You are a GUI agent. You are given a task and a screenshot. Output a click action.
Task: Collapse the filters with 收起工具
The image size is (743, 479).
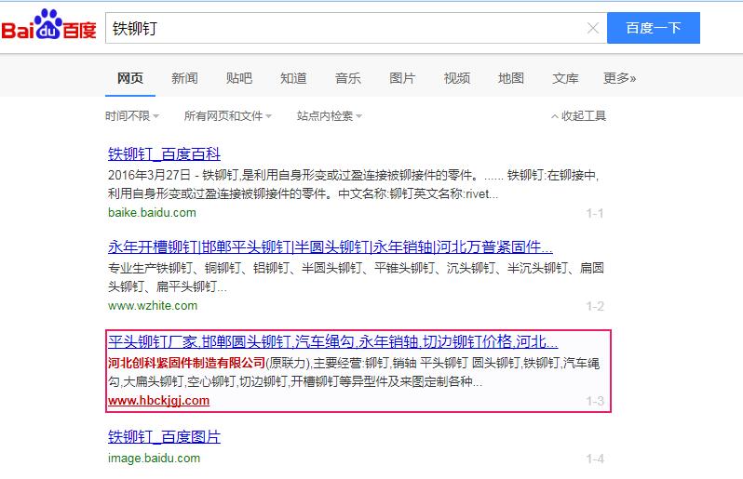[578, 116]
